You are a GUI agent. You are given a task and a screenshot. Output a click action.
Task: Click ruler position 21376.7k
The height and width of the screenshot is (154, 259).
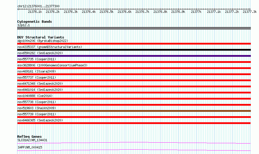click(x=142, y=12)
